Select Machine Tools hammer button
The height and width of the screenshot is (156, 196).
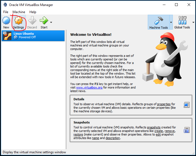[158, 22]
